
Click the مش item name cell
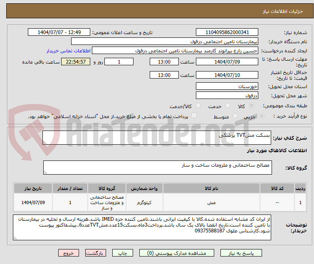coord(211,202)
